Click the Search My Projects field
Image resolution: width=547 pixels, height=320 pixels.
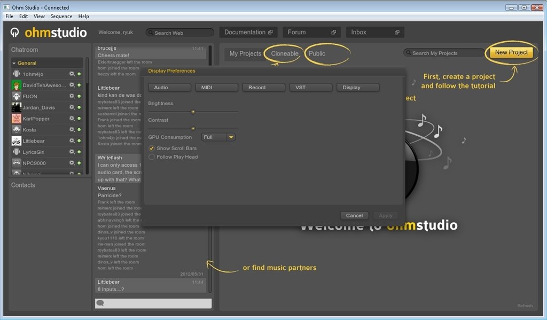pyautogui.click(x=444, y=53)
